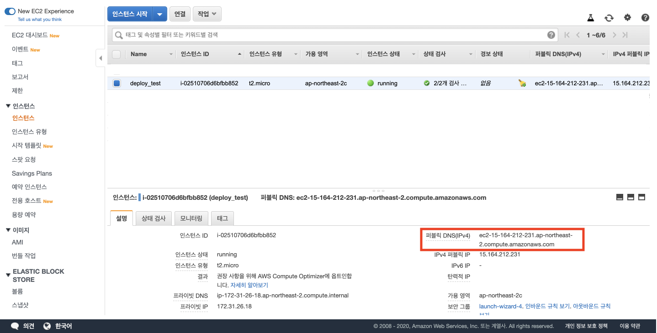Viewport: 657px width, 333px height.
Task: Collapse the left navigation sidebar
Action: click(100, 58)
